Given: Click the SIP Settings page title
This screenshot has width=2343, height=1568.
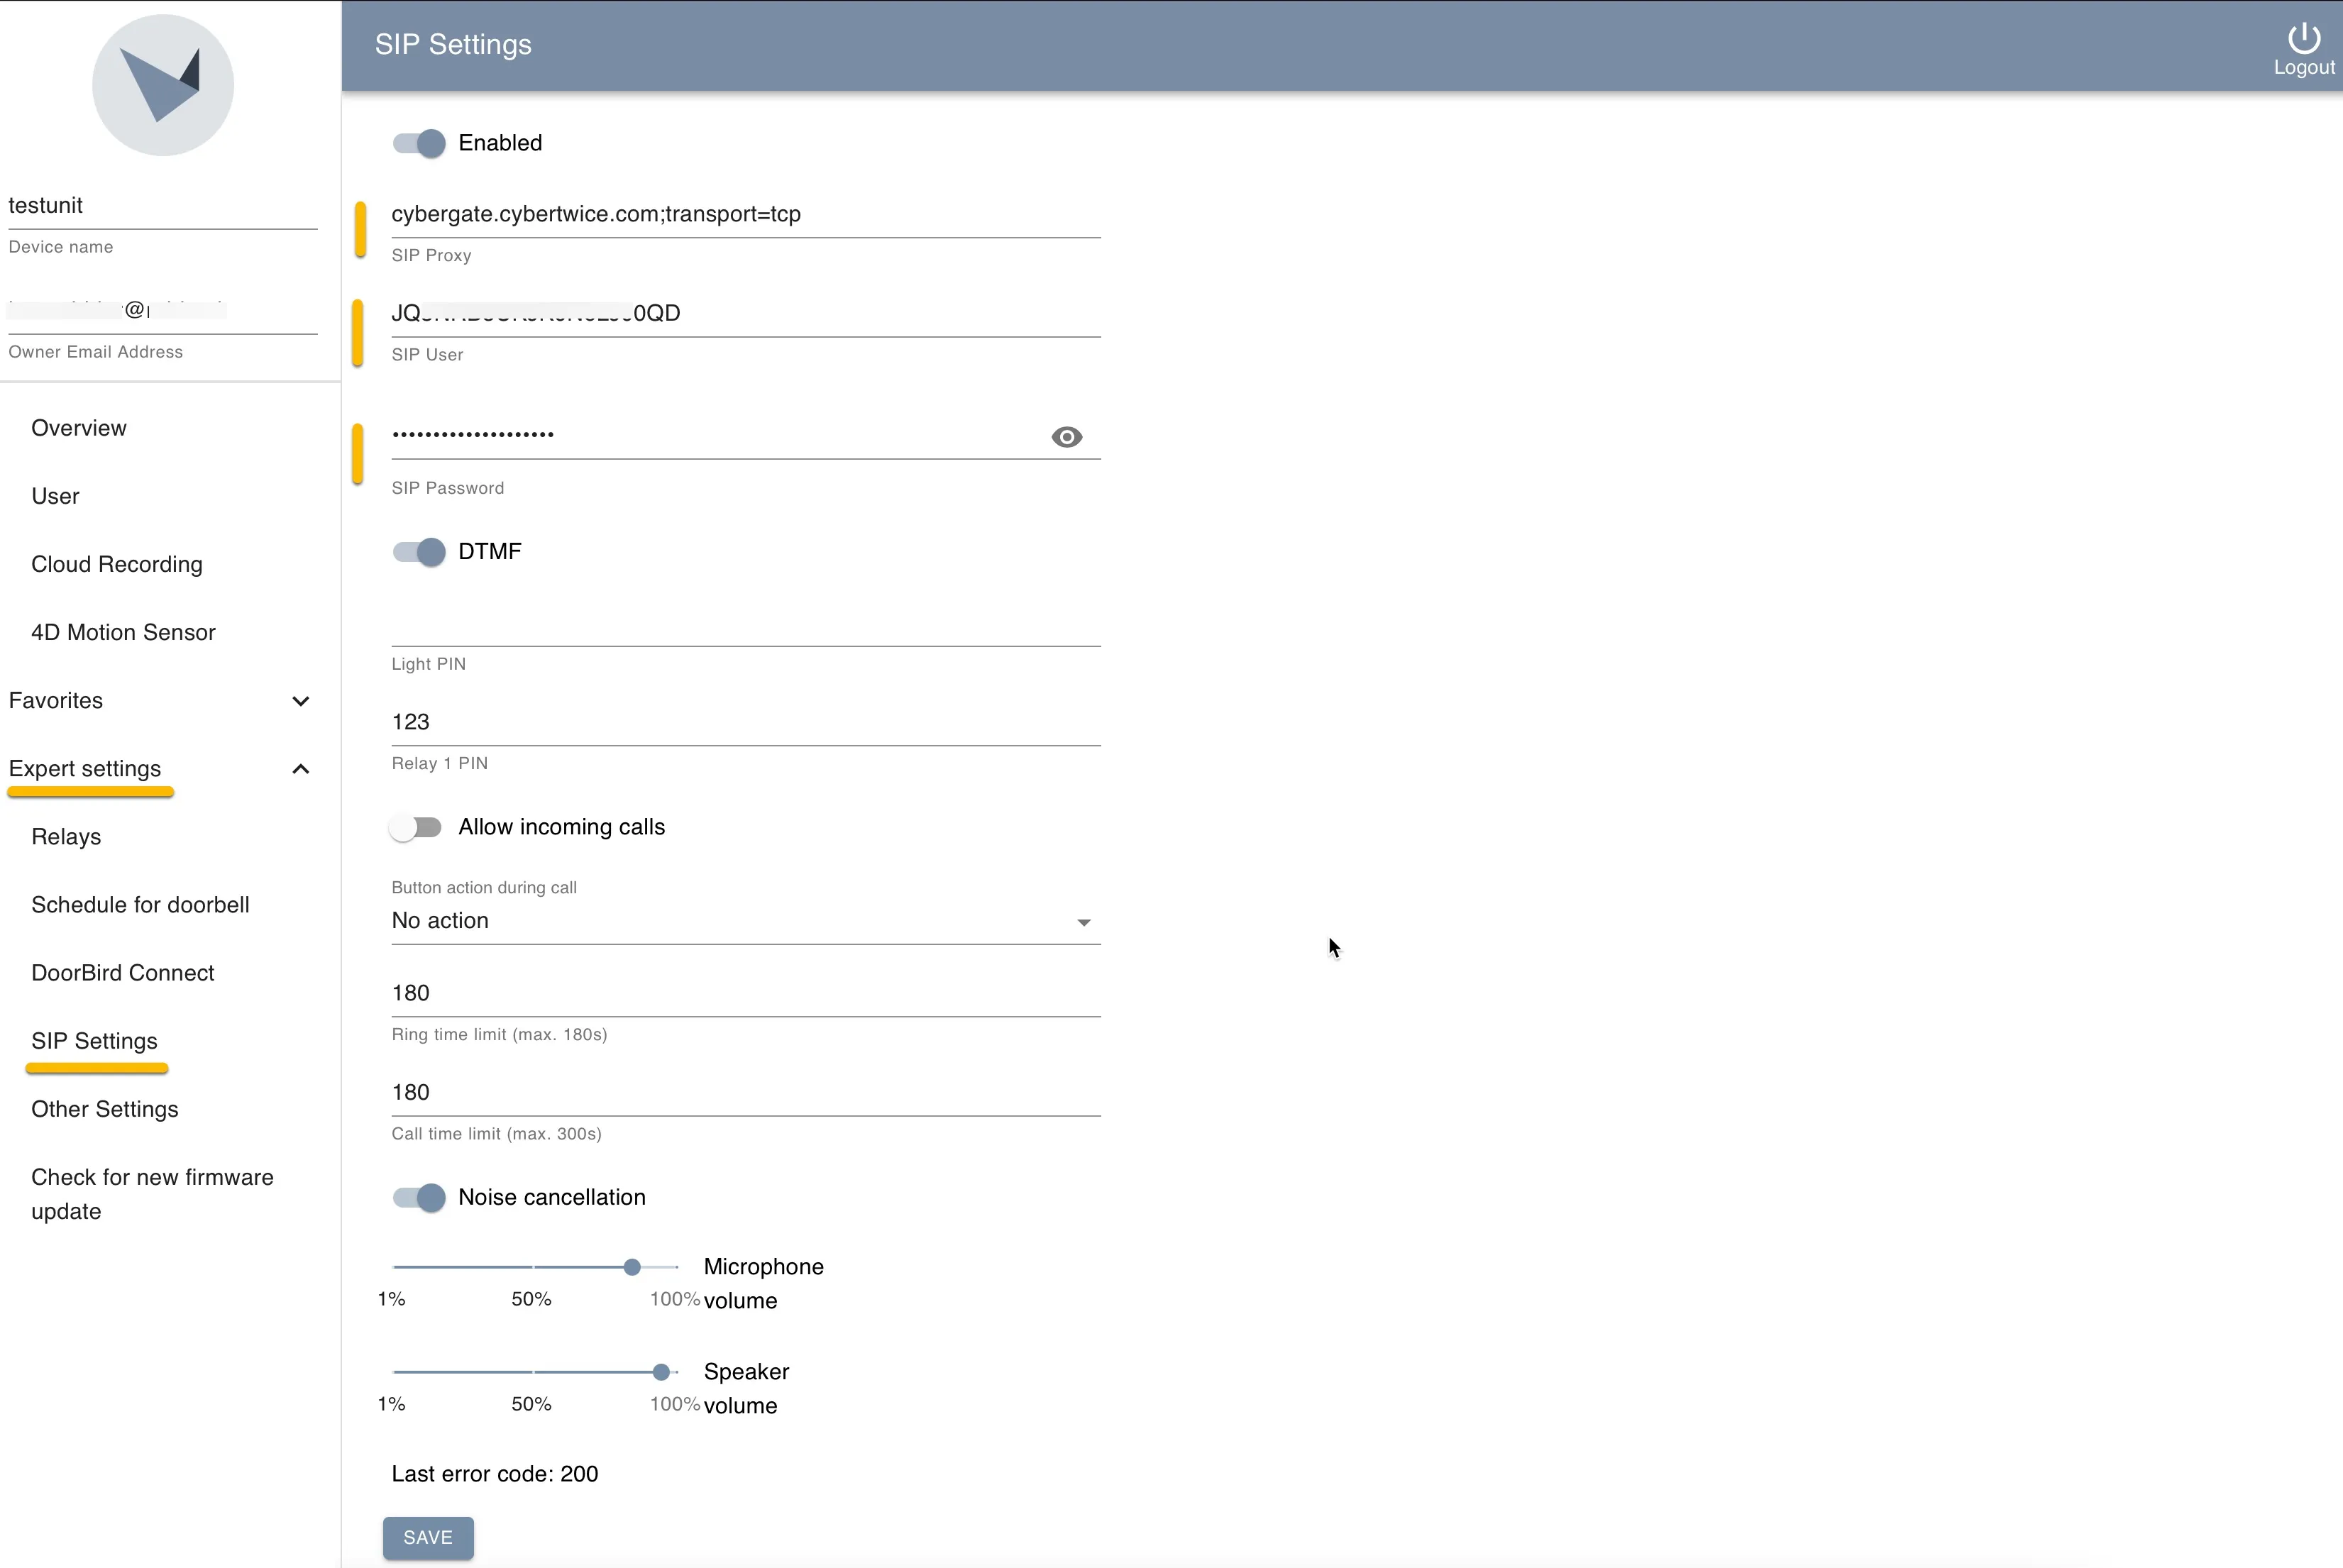Looking at the screenshot, I should pos(453,45).
